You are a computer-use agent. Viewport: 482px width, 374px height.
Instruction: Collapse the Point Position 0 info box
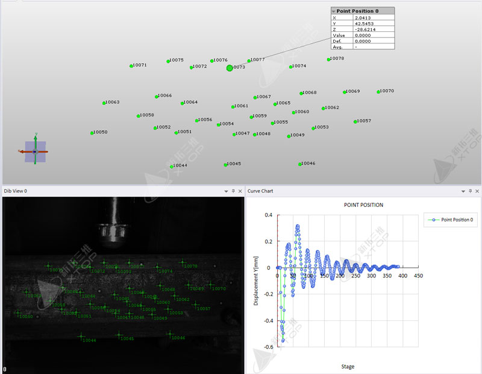tap(334, 11)
